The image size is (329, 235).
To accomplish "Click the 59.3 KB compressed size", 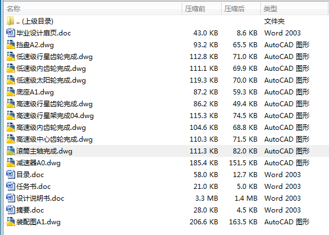I will [x=245, y=92].
